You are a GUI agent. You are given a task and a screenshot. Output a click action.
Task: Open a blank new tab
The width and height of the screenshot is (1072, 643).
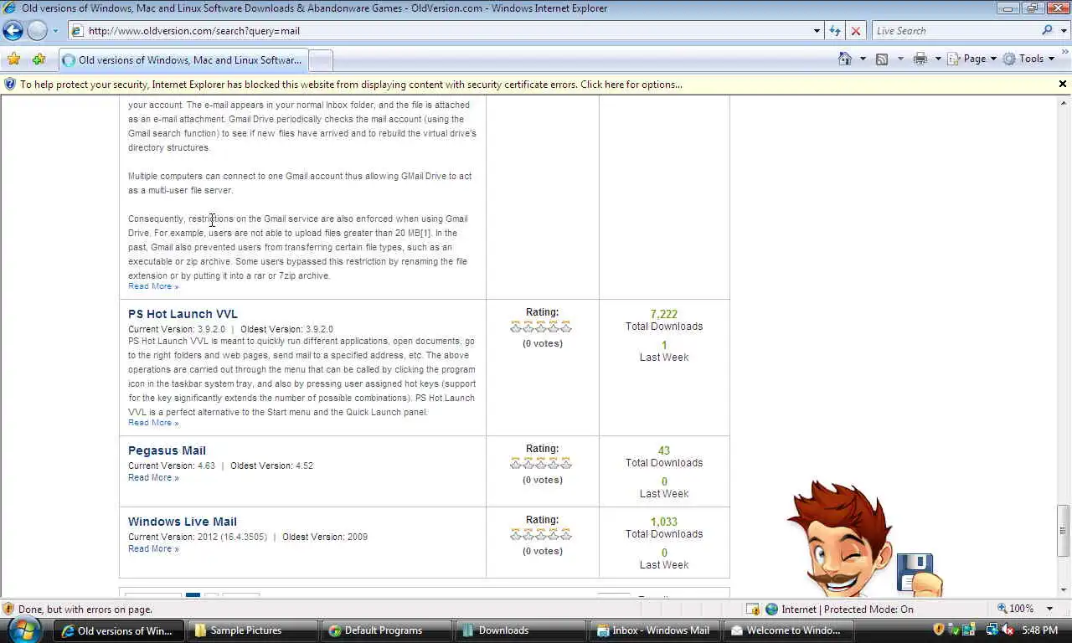pos(321,60)
